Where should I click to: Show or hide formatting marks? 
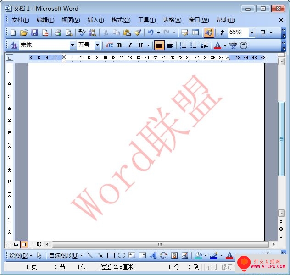tap(222, 33)
